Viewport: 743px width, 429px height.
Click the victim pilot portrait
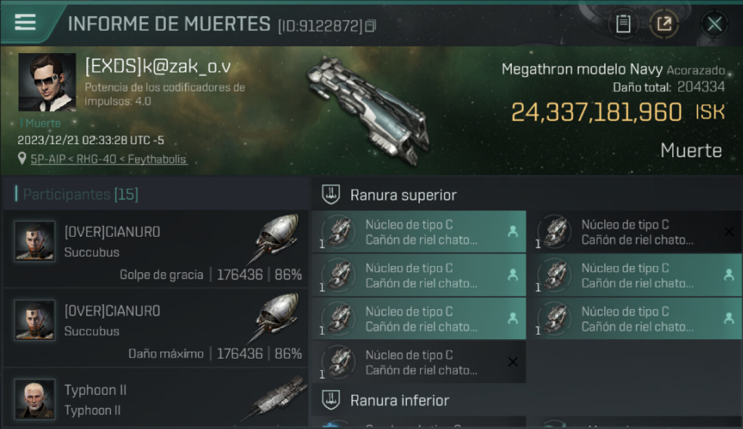(x=47, y=82)
